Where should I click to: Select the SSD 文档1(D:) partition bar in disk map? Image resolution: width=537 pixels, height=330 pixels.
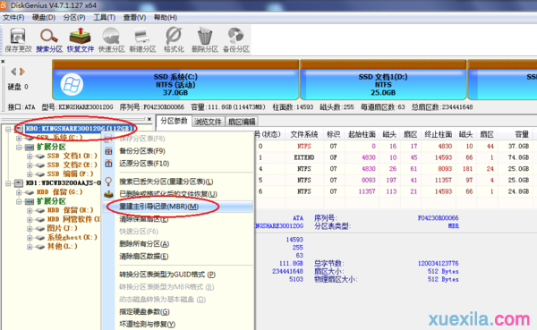click(x=383, y=80)
